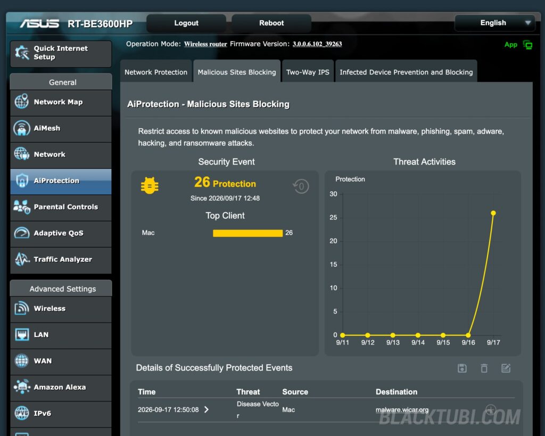Open LAN settings menu item

(x=61, y=335)
